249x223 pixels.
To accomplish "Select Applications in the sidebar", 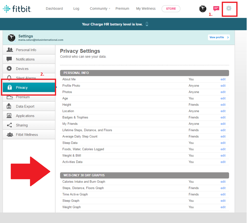I will [x=29, y=115].
